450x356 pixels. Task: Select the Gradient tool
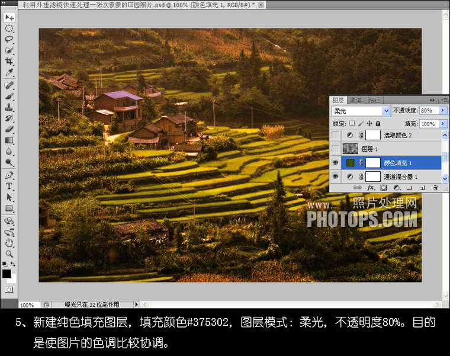(9, 140)
